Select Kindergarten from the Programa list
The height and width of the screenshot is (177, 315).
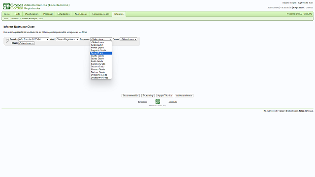click(x=101, y=45)
